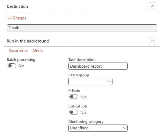Viewport: 164px width, 134px height.
Task: Collapse the Run in the background chevron
Action: click(x=152, y=41)
